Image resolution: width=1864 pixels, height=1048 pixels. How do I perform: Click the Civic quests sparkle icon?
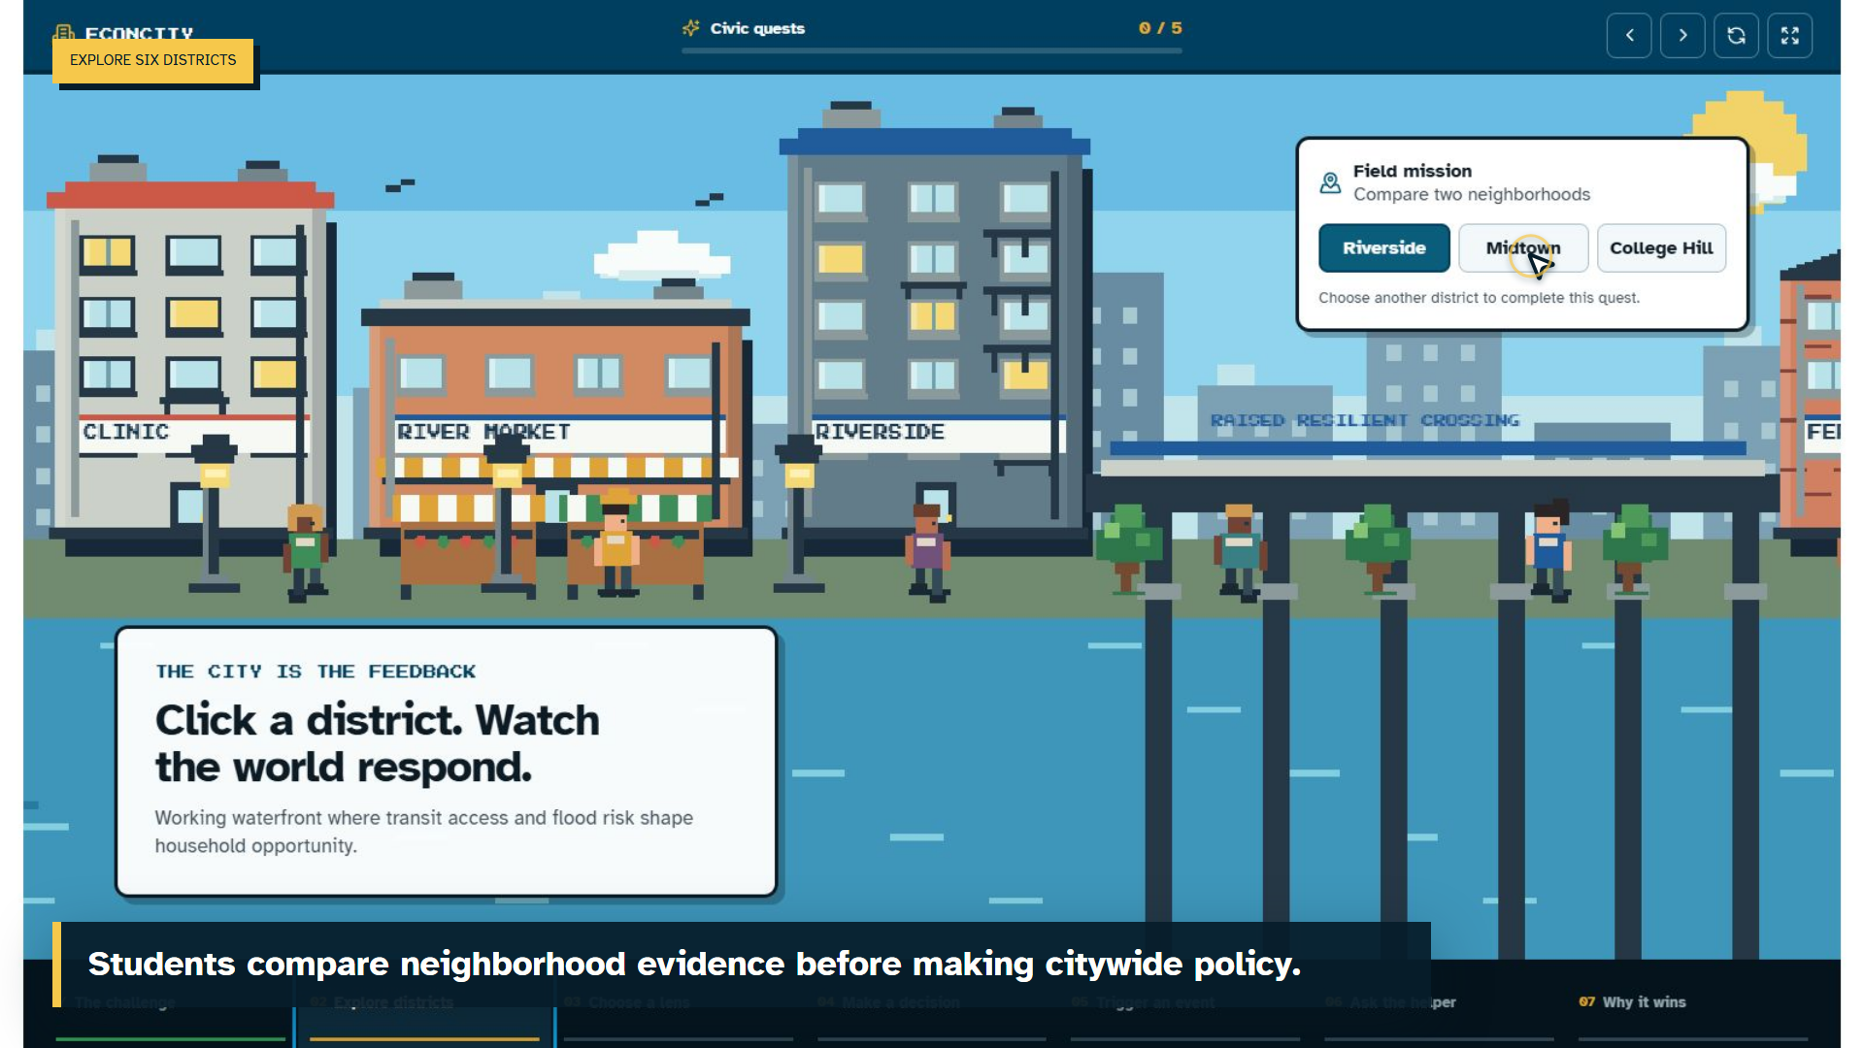coord(691,28)
